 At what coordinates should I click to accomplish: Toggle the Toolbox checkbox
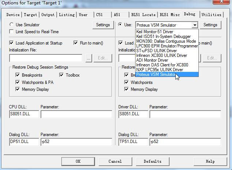(61, 75)
